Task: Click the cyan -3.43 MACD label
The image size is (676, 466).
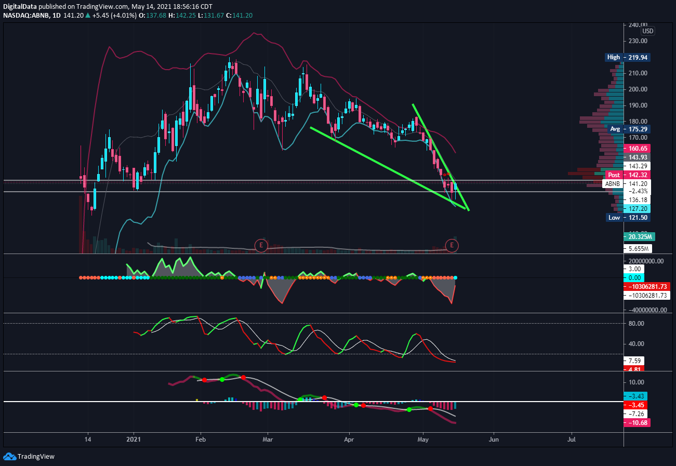Action: pyautogui.click(x=635, y=395)
